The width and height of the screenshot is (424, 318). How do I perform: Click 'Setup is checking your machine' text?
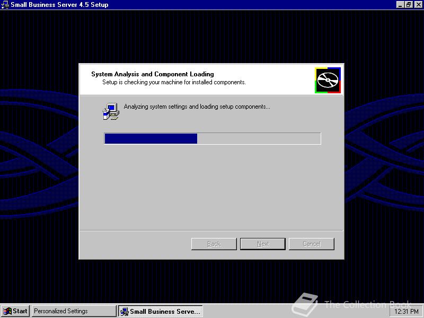pyautogui.click(x=174, y=82)
